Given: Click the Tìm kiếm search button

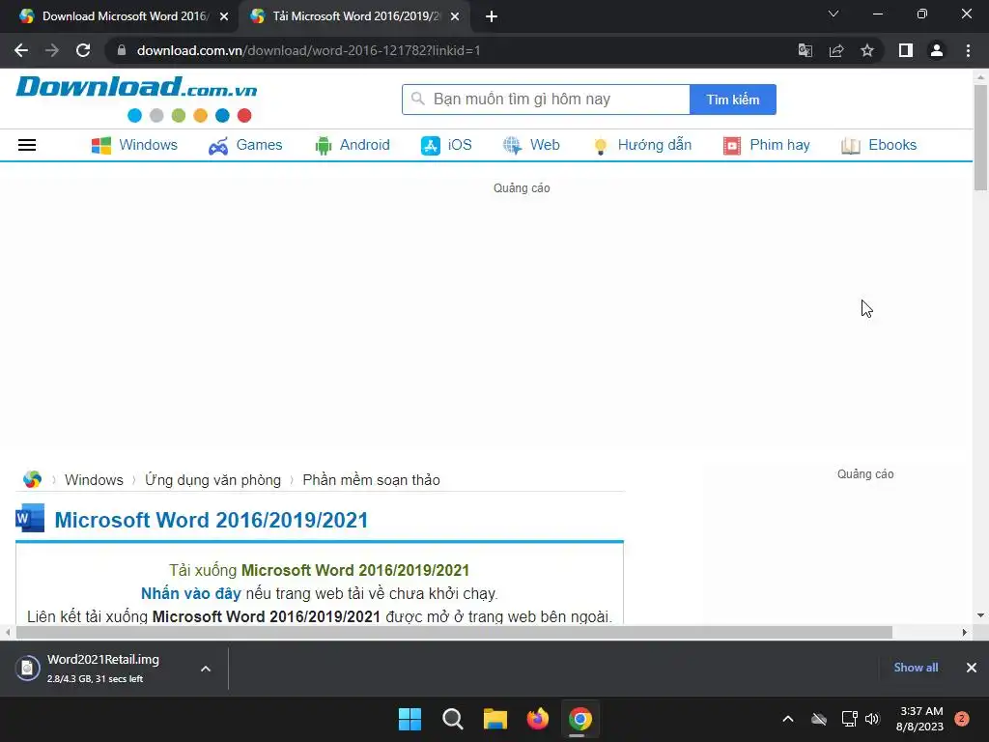Looking at the screenshot, I should 733,100.
